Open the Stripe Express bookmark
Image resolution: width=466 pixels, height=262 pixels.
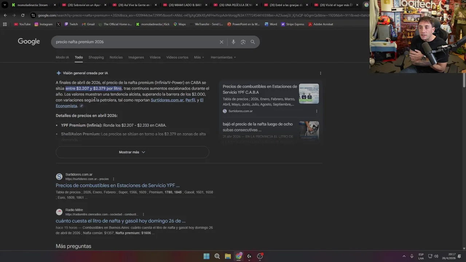coord(292,24)
